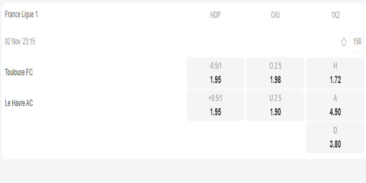
Task: Select Over 2.5 goals at 1.98
Action: (x=275, y=73)
